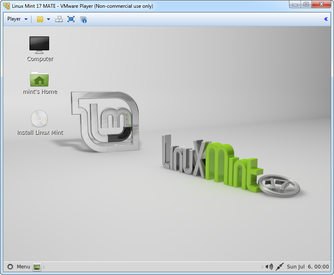Image resolution: width=334 pixels, height=275 pixels.
Task: Close the VMware Player window
Action: pyautogui.click(x=321, y=5)
